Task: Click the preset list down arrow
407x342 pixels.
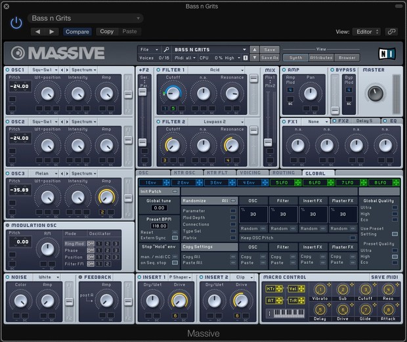Action: coord(255,58)
